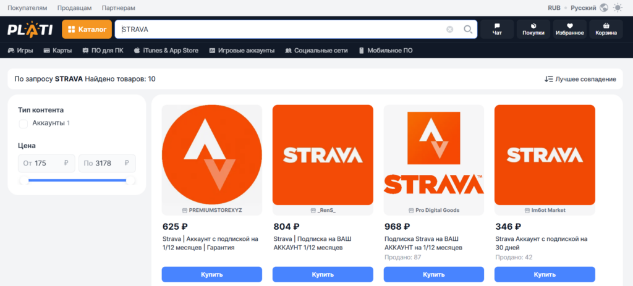
Task: Click the По 3178 maximum price field
Action: 107,163
